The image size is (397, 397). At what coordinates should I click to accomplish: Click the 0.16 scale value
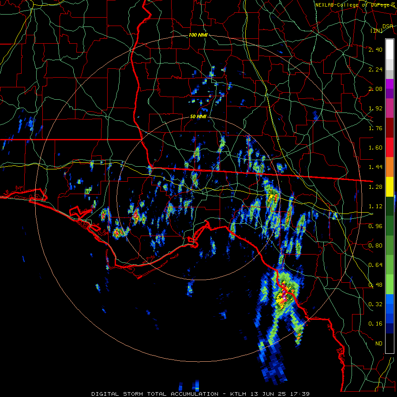tap(375, 324)
